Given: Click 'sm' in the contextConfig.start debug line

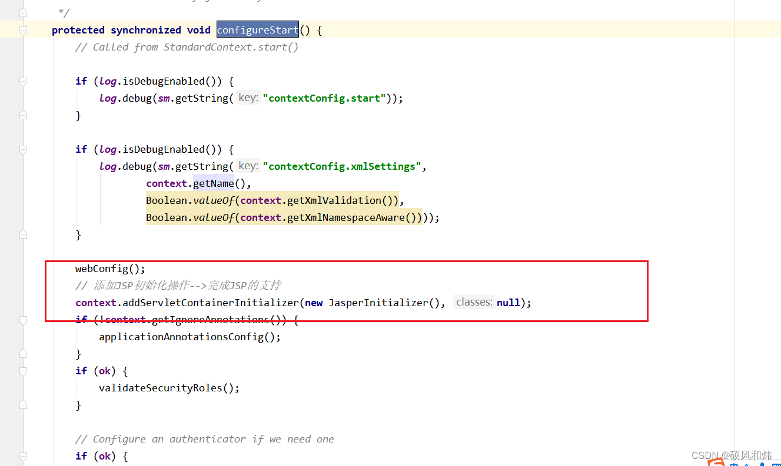Looking at the screenshot, I should [164, 98].
